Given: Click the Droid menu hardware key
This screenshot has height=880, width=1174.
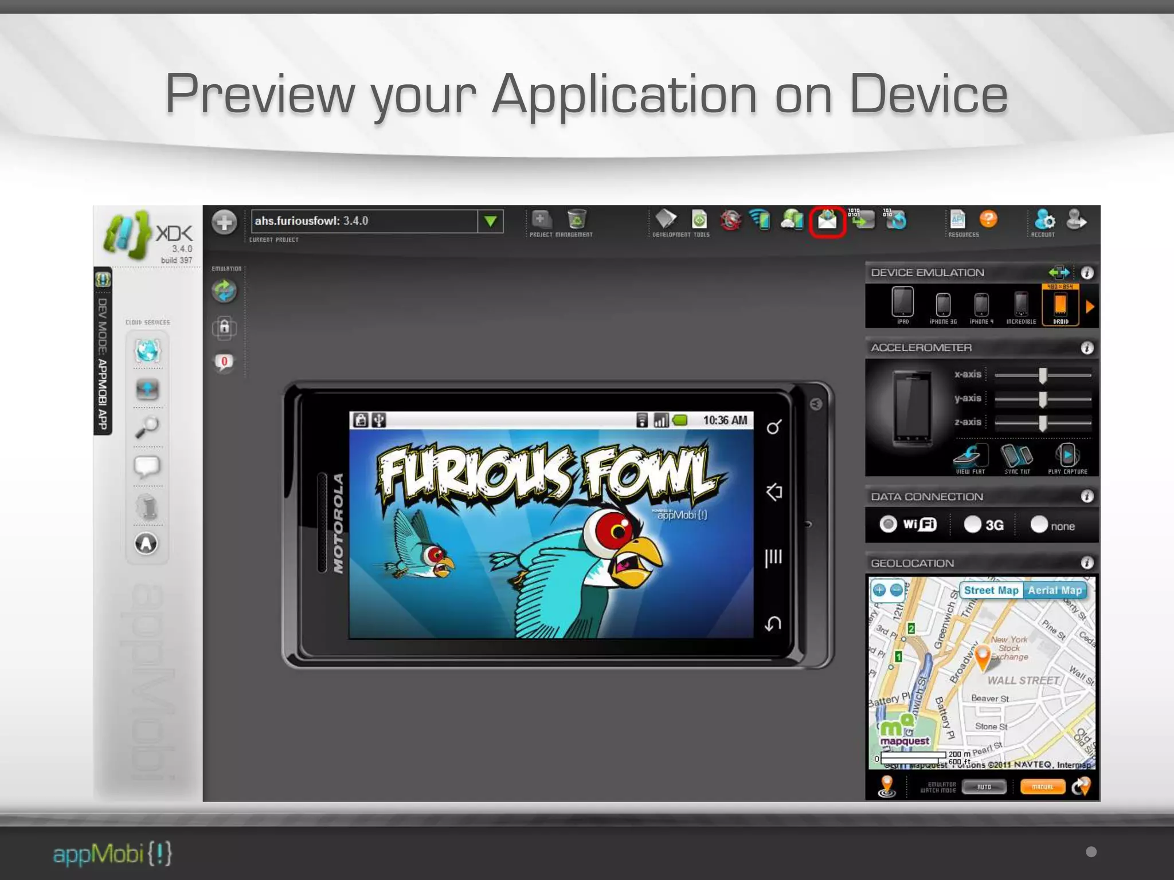Looking at the screenshot, I should [x=773, y=557].
